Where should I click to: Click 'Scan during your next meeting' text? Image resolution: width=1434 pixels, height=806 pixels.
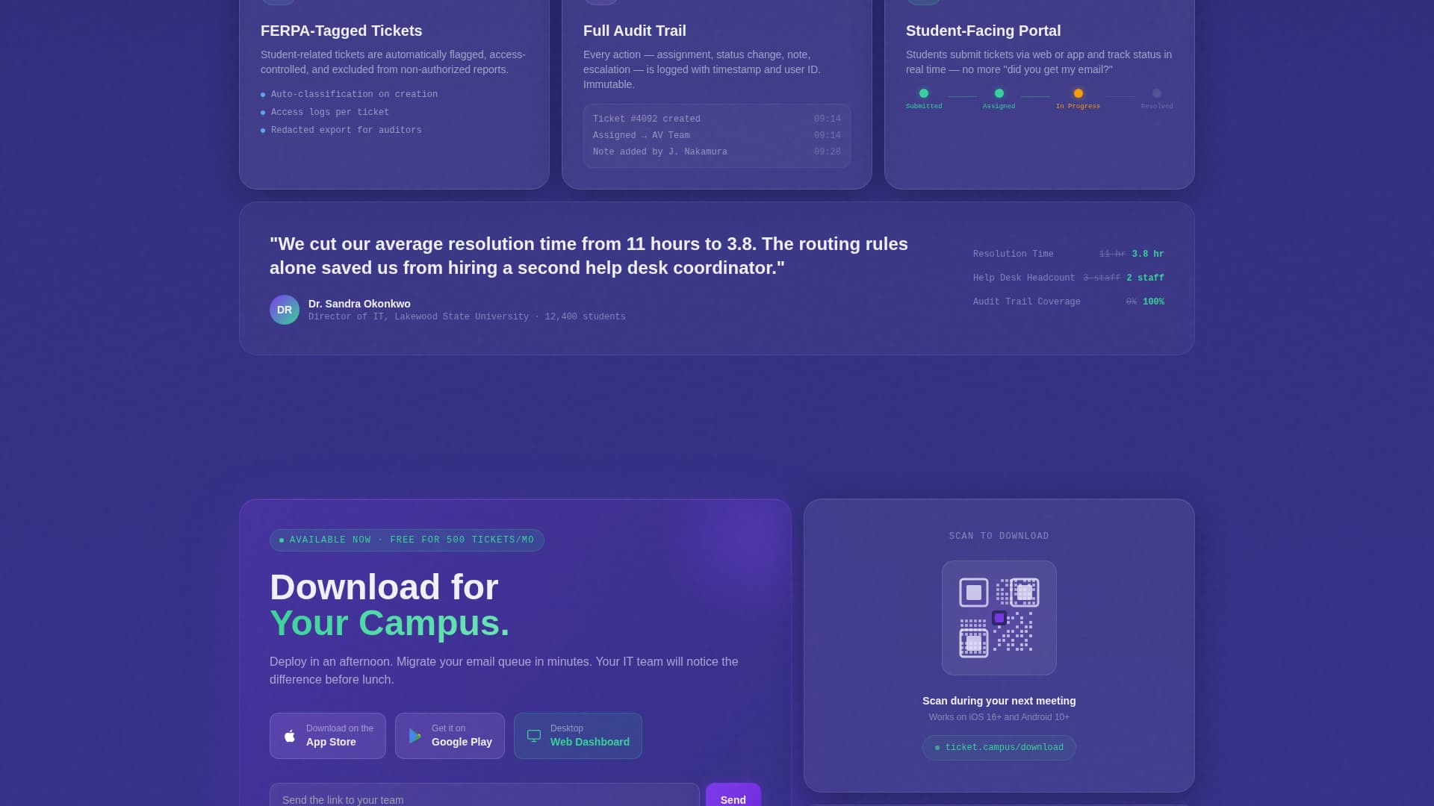pyautogui.click(x=999, y=701)
